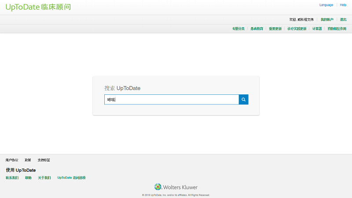
Task: Click the 欢迎 welcome user name text
Action: (x=301, y=20)
